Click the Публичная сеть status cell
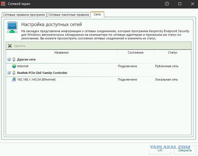Viewport: 198px width, 156px height. tap(167, 66)
